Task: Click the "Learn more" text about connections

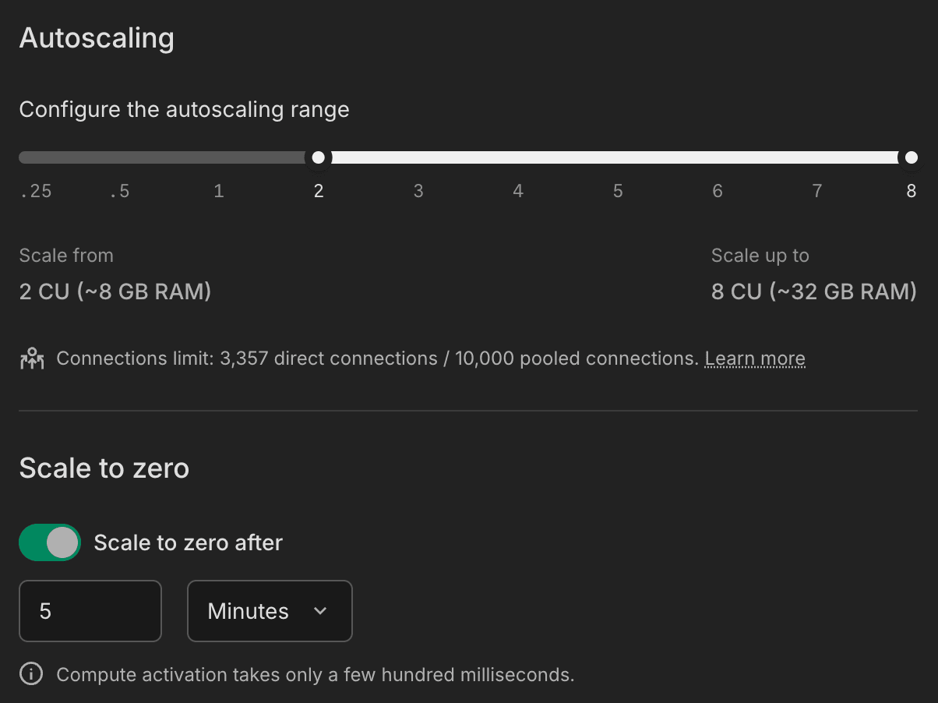Action: 753,358
